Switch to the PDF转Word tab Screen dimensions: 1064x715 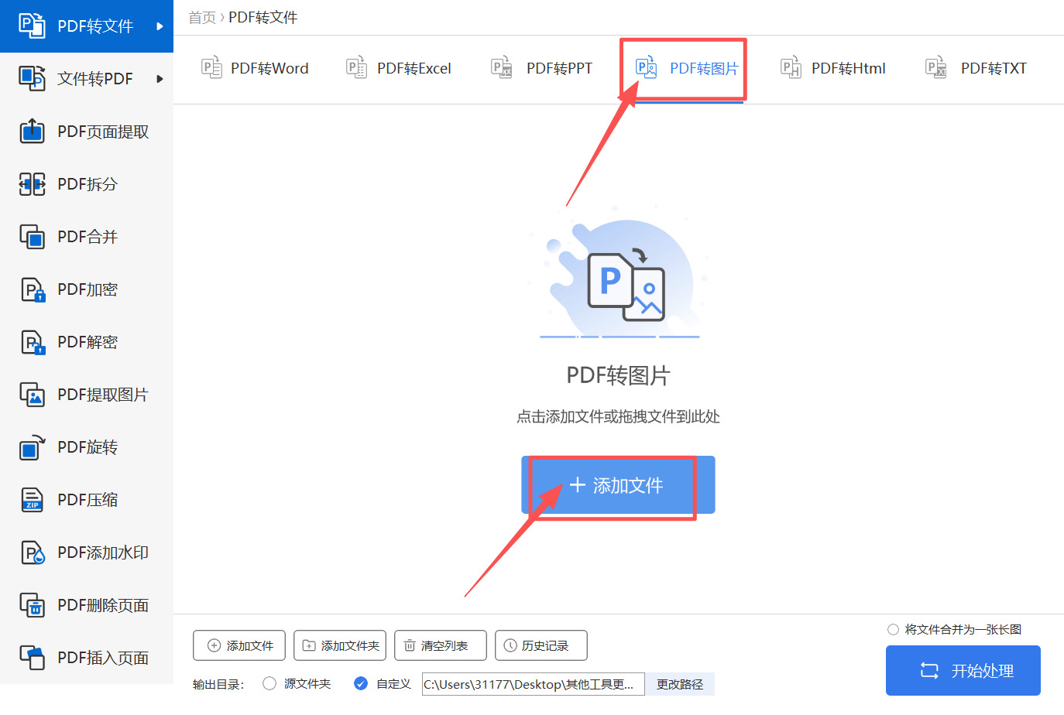click(x=255, y=68)
